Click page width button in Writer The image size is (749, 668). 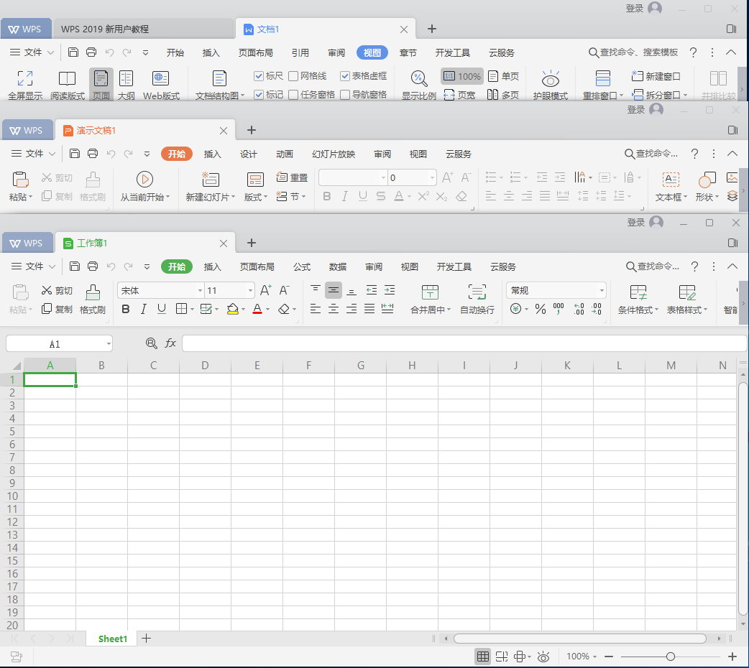point(459,95)
